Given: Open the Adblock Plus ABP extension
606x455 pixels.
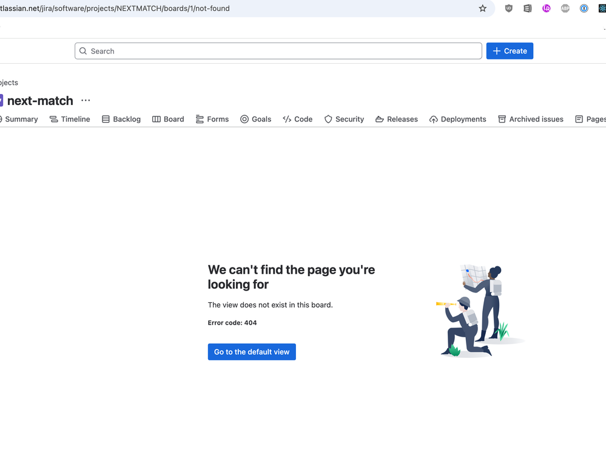Looking at the screenshot, I should pos(565,8).
